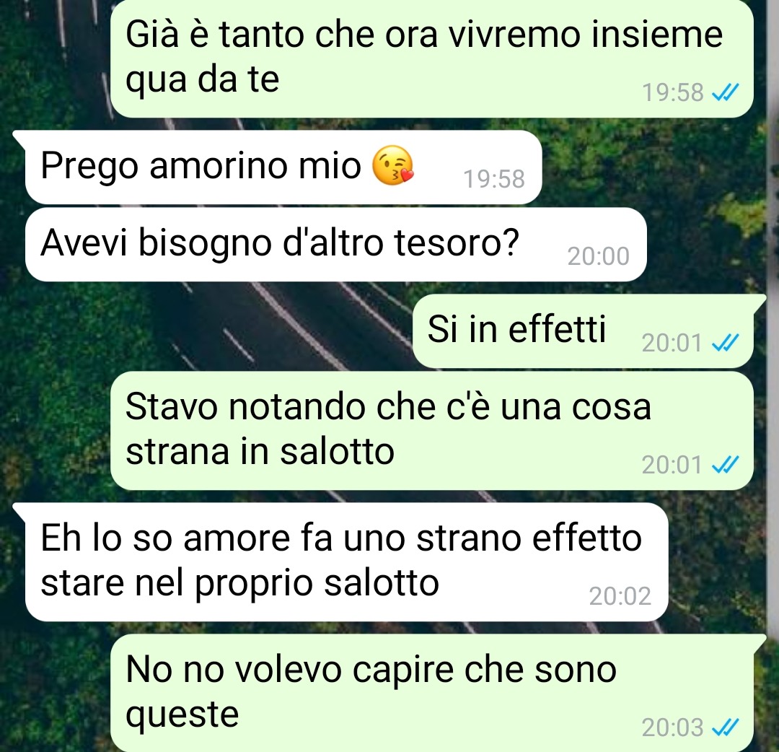779x752 pixels.
Task: Select the 'No no volevo capire' message
Action: click(432, 693)
